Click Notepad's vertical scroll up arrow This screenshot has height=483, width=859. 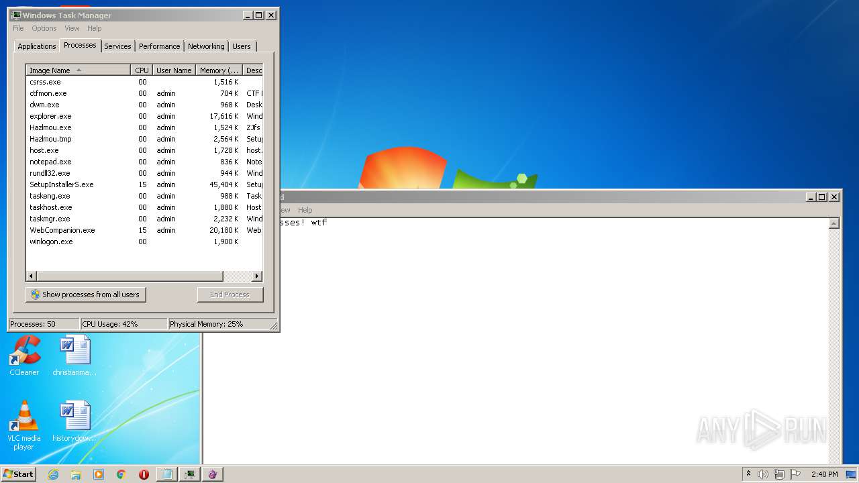click(x=834, y=223)
